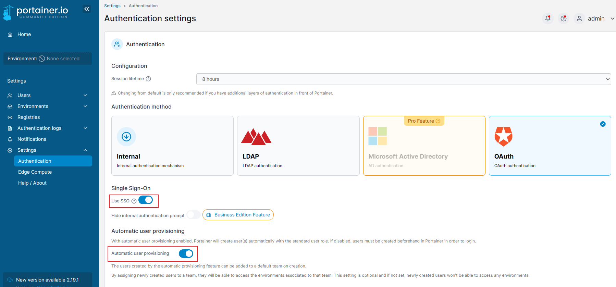Open the admin user menu
This screenshot has width=616, height=287.
pos(595,18)
